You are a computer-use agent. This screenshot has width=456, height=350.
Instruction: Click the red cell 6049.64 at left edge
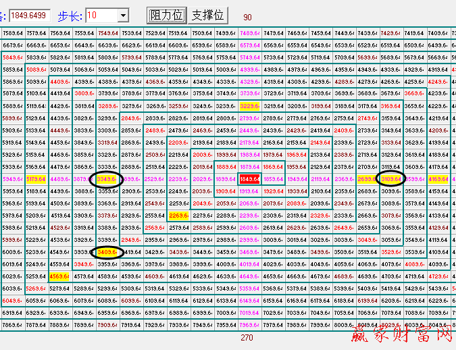coord(13,301)
